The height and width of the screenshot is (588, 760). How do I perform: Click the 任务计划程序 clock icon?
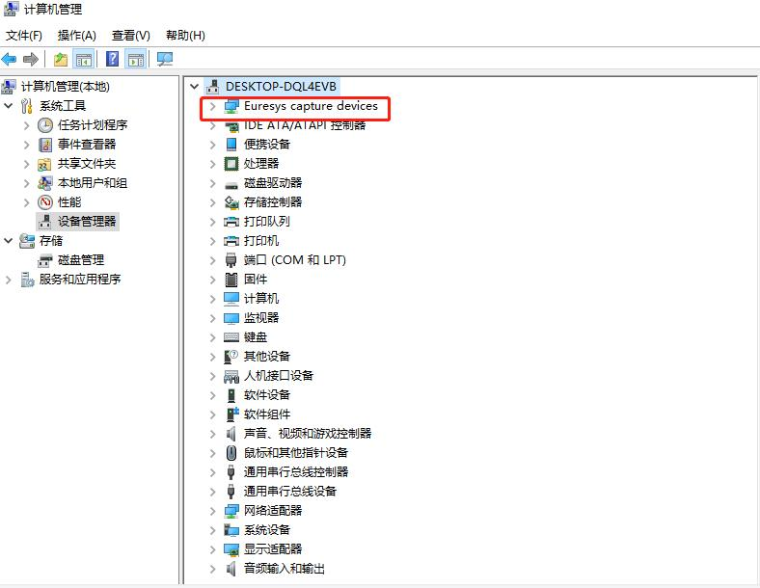click(x=45, y=125)
